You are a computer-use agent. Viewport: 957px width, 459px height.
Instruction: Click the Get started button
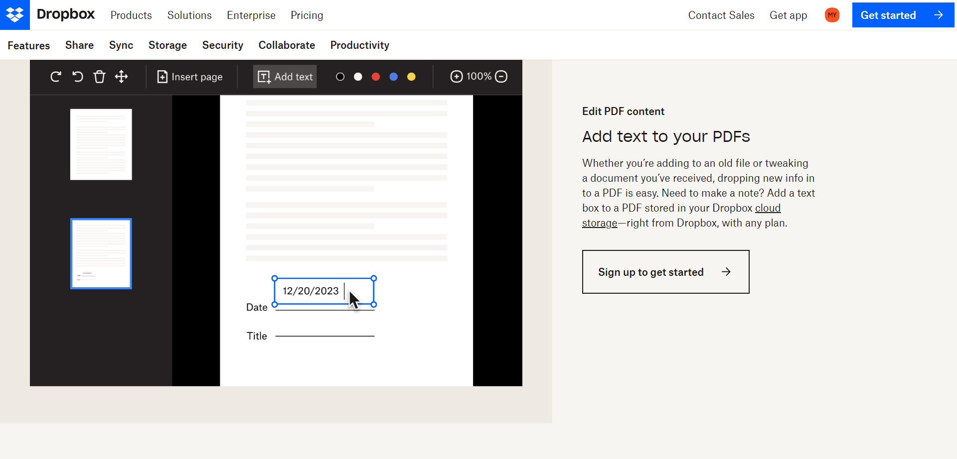click(x=903, y=15)
